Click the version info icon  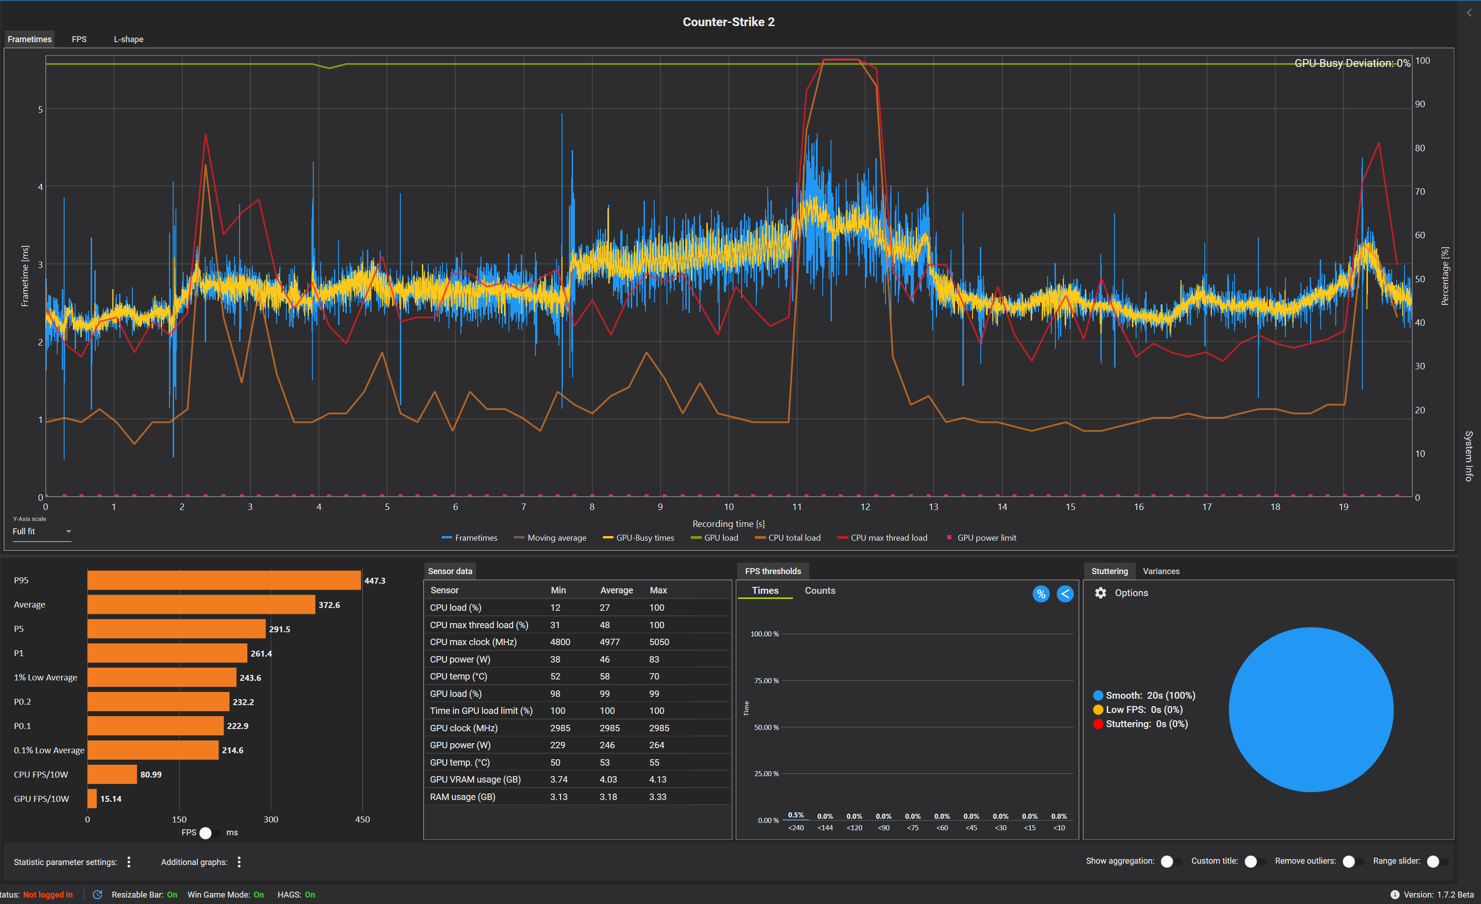tap(1394, 894)
